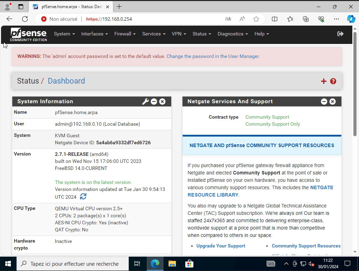The image size is (359, 271).
Task: Open the Diagnostics dropdown menu
Action: coord(233,34)
